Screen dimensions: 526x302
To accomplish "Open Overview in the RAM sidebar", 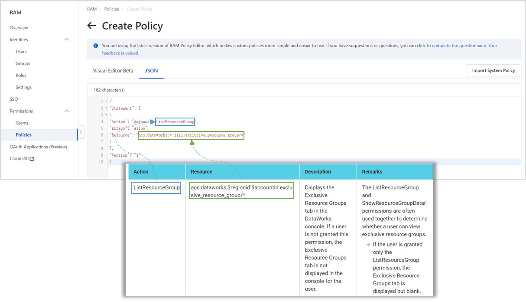I will (x=19, y=28).
